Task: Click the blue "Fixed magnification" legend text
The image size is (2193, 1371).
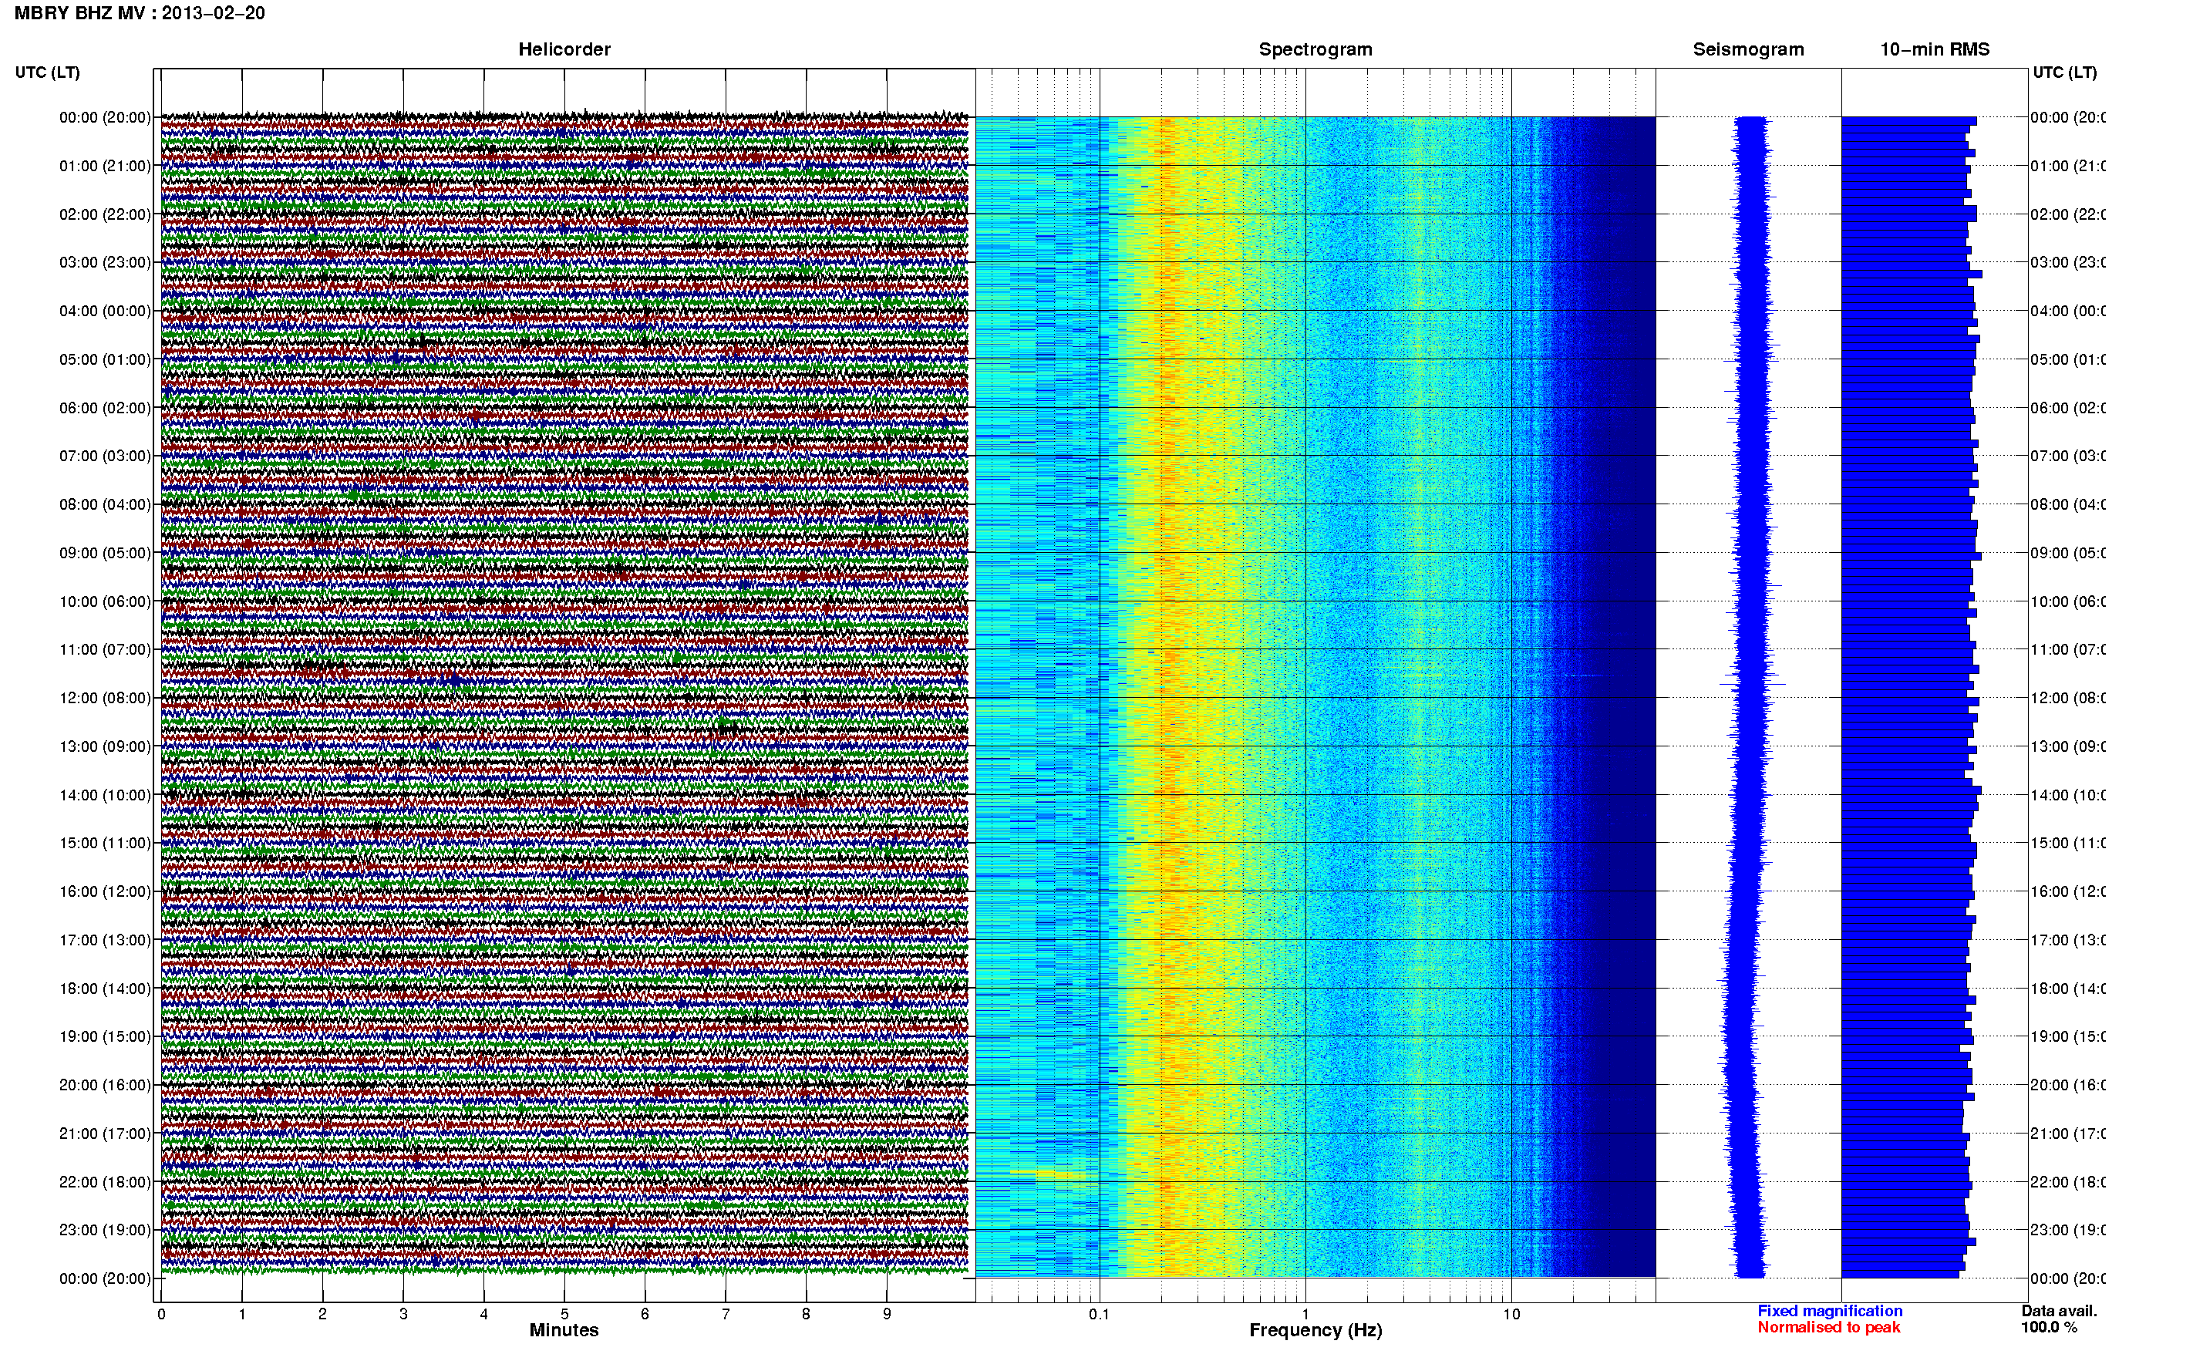Action: tap(1830, 1311)
